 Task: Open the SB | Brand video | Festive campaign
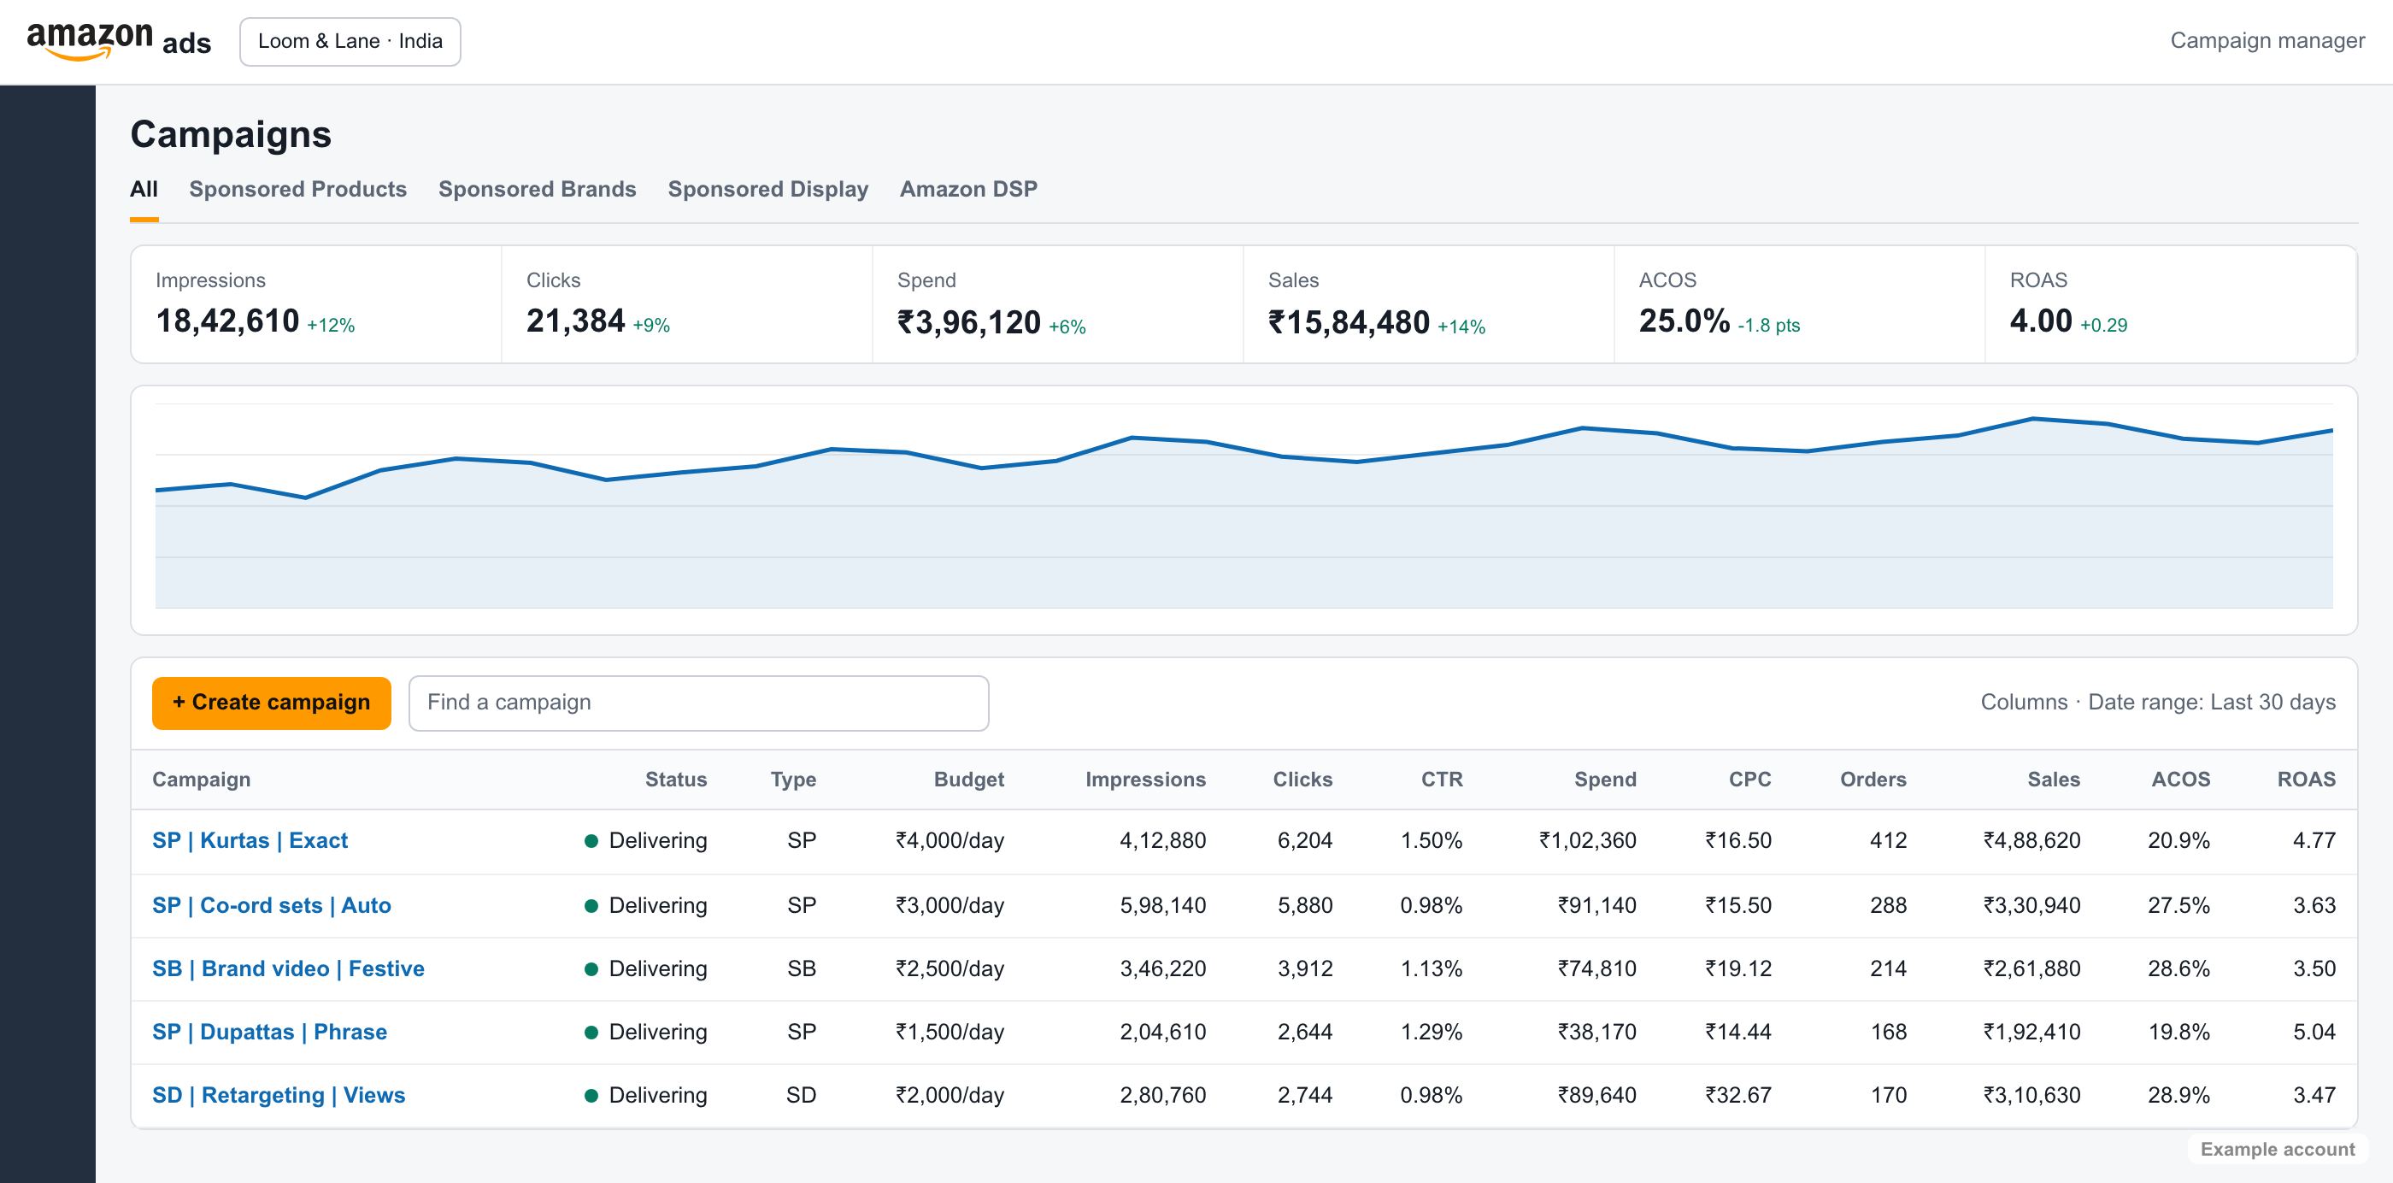coord(288,968)
